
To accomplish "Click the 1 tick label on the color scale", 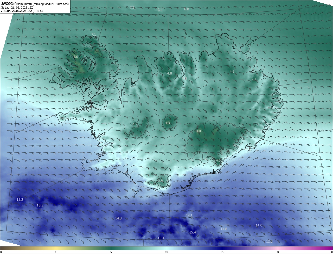I will coord(56,252).
